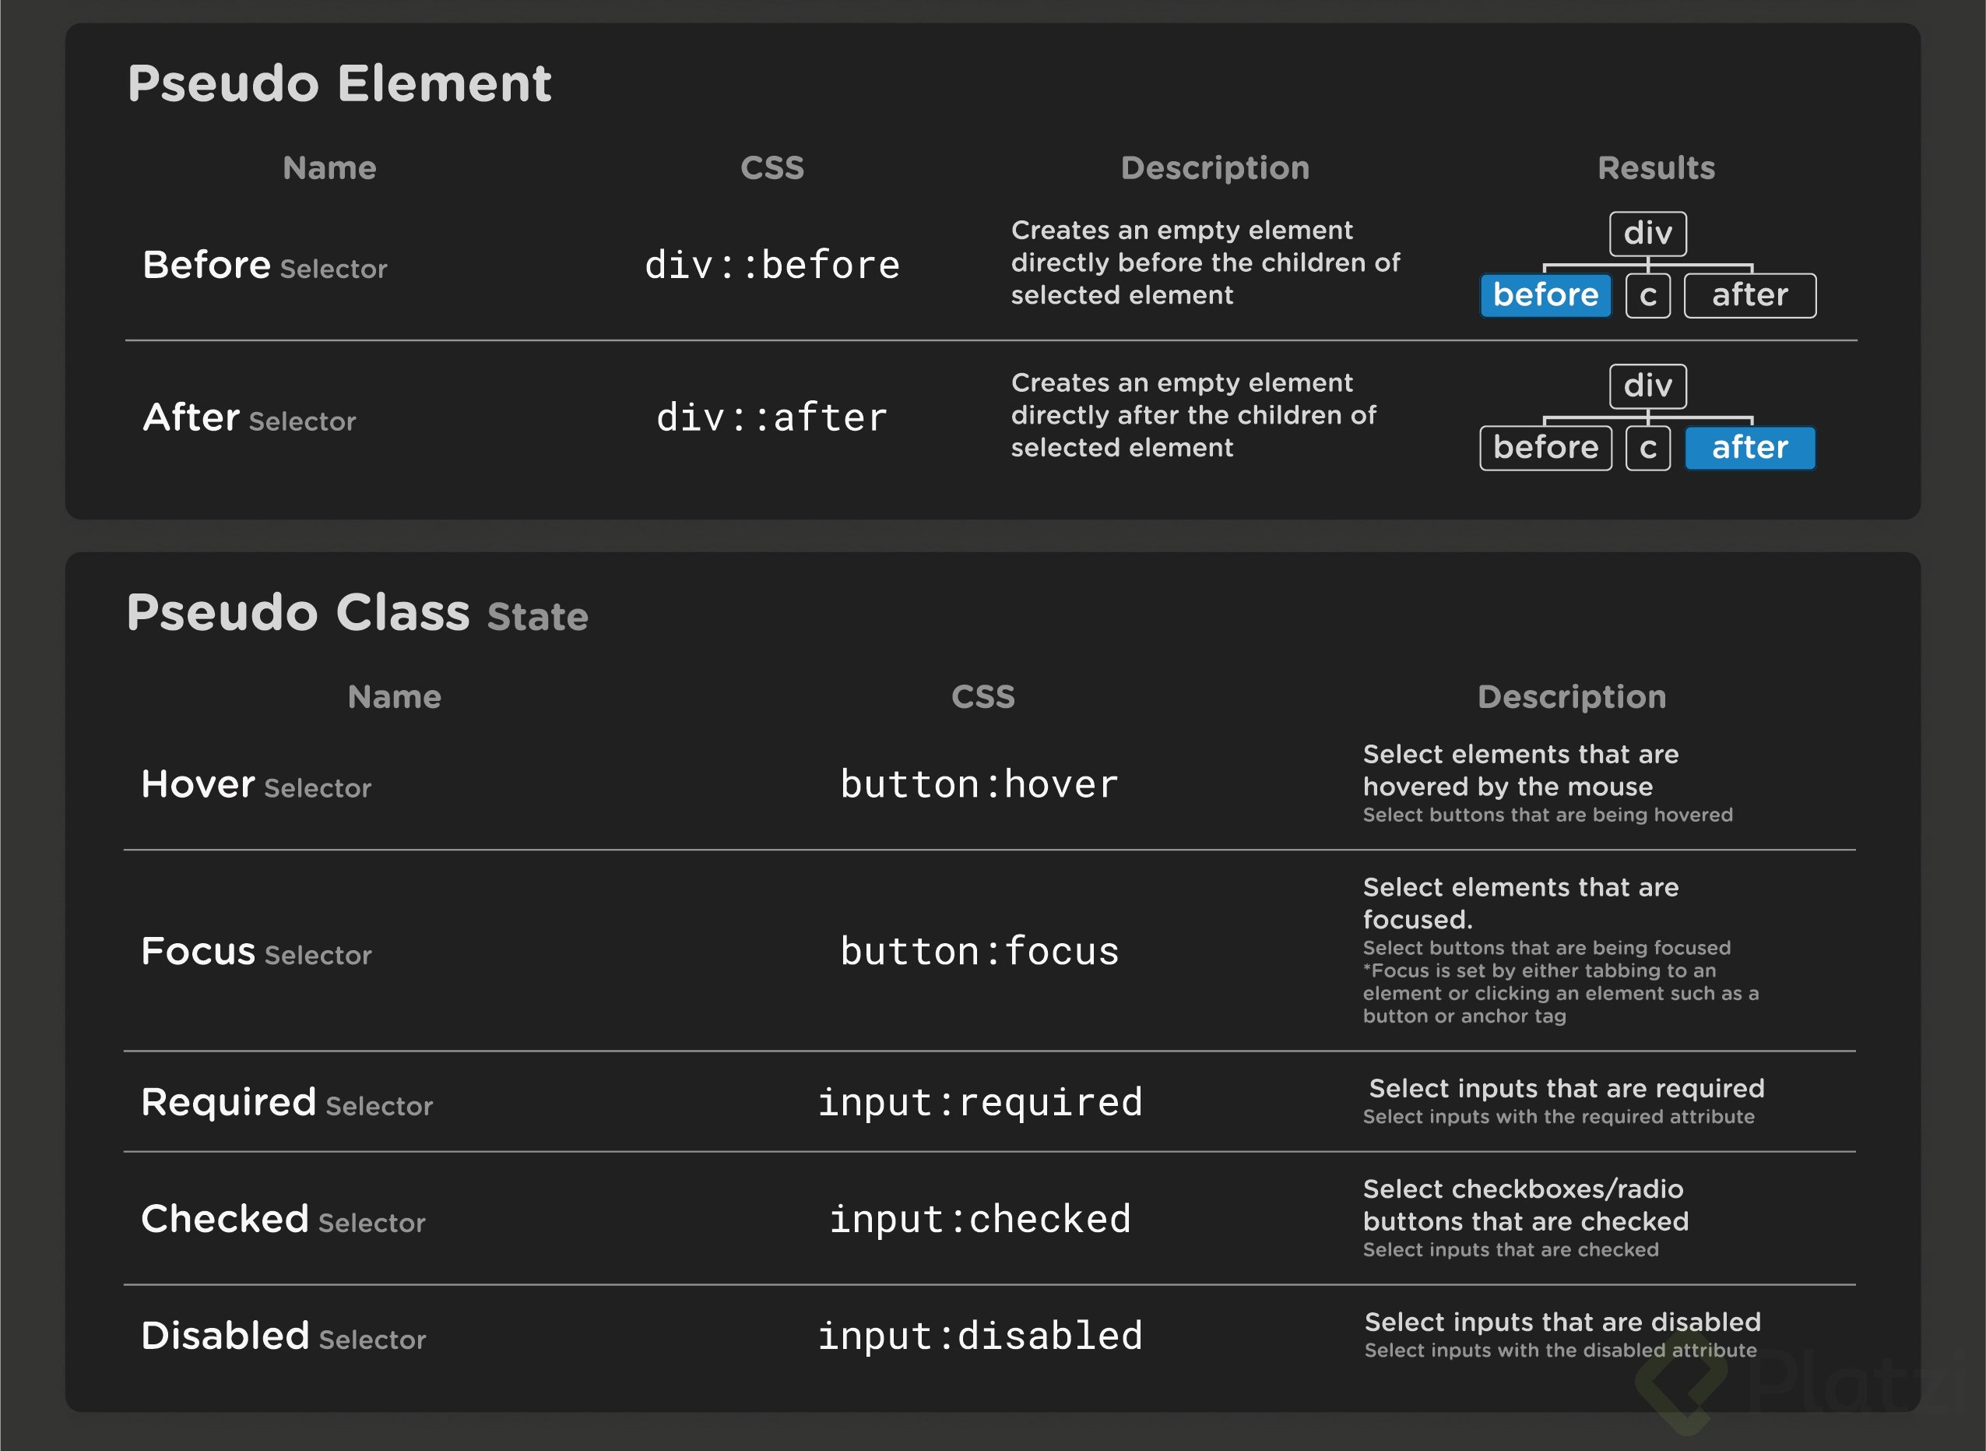Viewport: 1986px width, 1451px height.
Task: Click the Results column header
Action: [1656, 167]
